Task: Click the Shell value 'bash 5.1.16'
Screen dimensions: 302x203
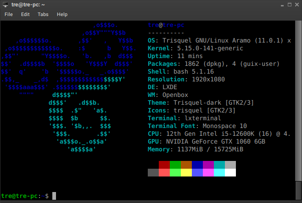Action: point(194,72)
